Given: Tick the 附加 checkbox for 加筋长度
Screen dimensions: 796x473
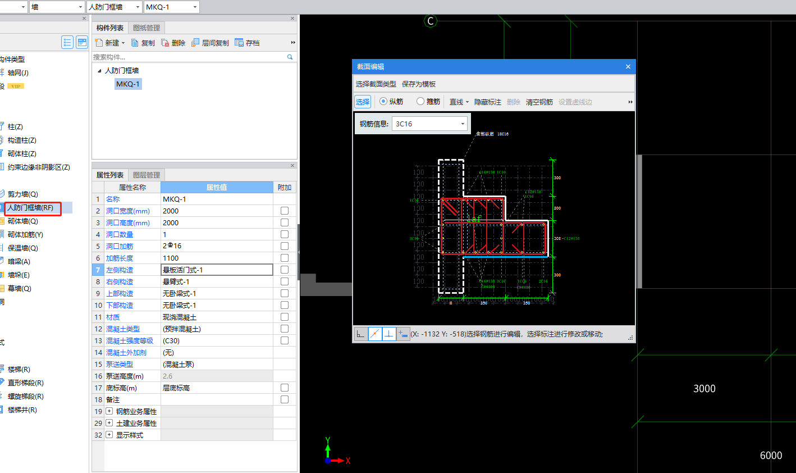Looking at the screenshot, I should [285, 258].
